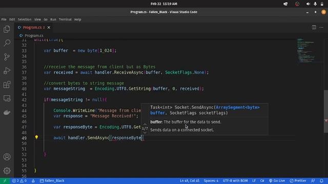Open Run and Debug view
This screenshot has width=328, height=184.
[7, 71]
